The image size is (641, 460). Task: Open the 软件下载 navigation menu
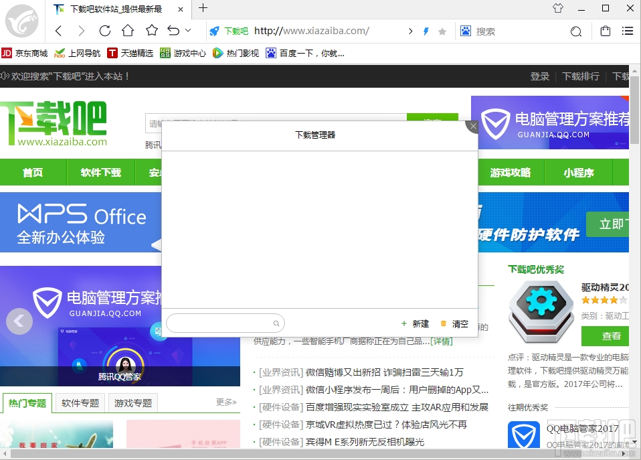pyautogui.click(x=100, y=172)
